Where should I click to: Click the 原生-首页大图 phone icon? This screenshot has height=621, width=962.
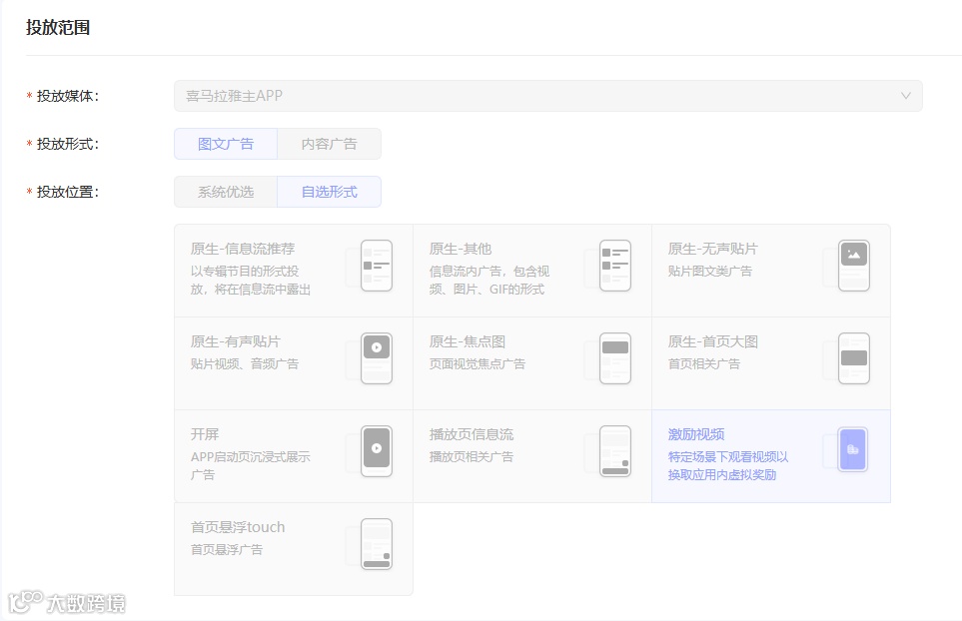click(854, 358)
